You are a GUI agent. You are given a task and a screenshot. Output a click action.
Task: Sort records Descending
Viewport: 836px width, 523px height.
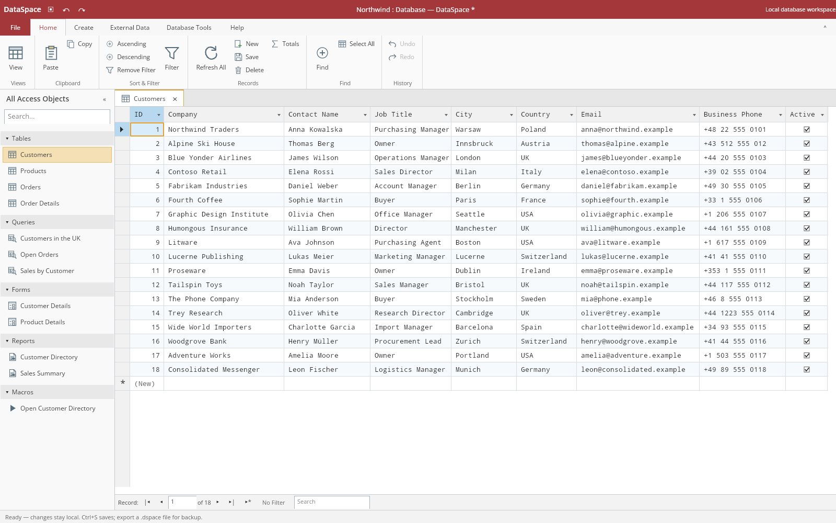(129, 57)
